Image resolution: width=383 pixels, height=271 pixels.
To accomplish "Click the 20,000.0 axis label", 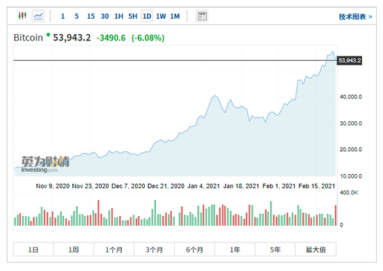I will pos(351,150).
